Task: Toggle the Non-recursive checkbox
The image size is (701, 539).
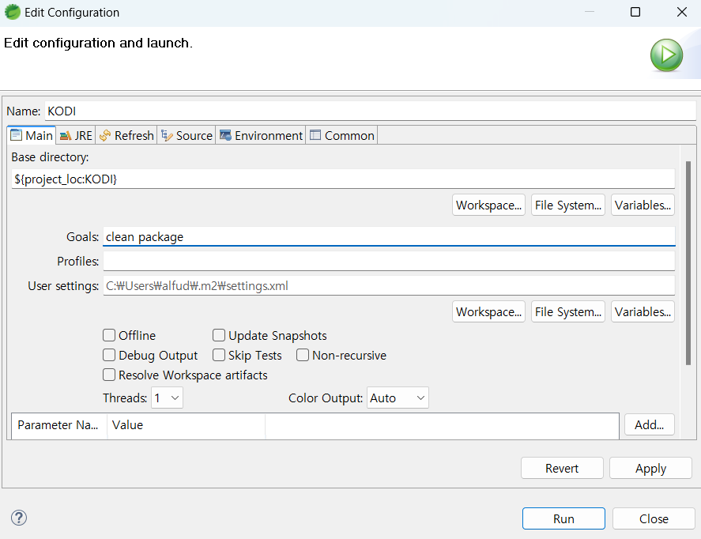Action: point(303,355)
